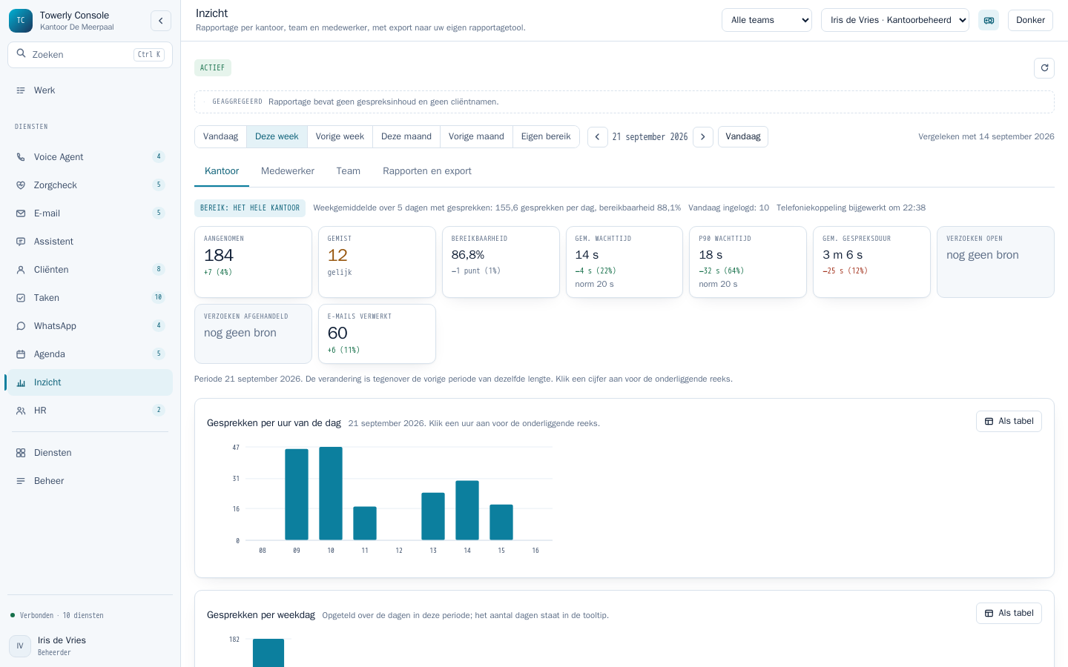This screenshot has width=1068, height=667.
Task: Click the 11 hour bar in chart
Action: [365, 523]
